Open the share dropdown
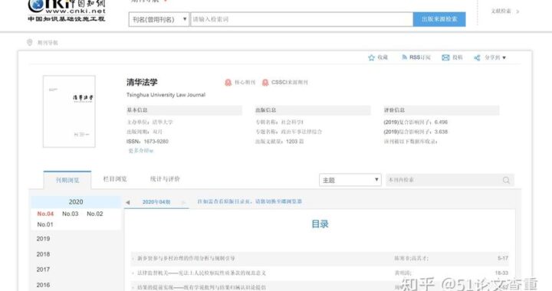This screenshot has height=291, width=552. click(490, 57)
